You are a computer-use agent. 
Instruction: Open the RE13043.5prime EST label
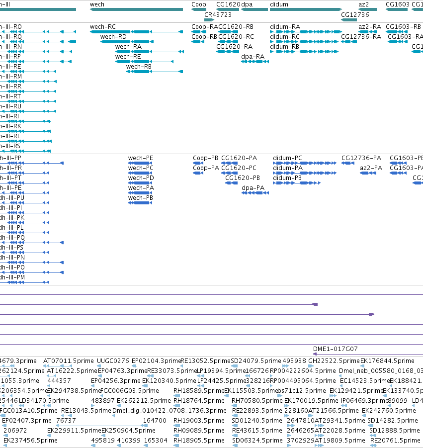(x=86, y=411)
